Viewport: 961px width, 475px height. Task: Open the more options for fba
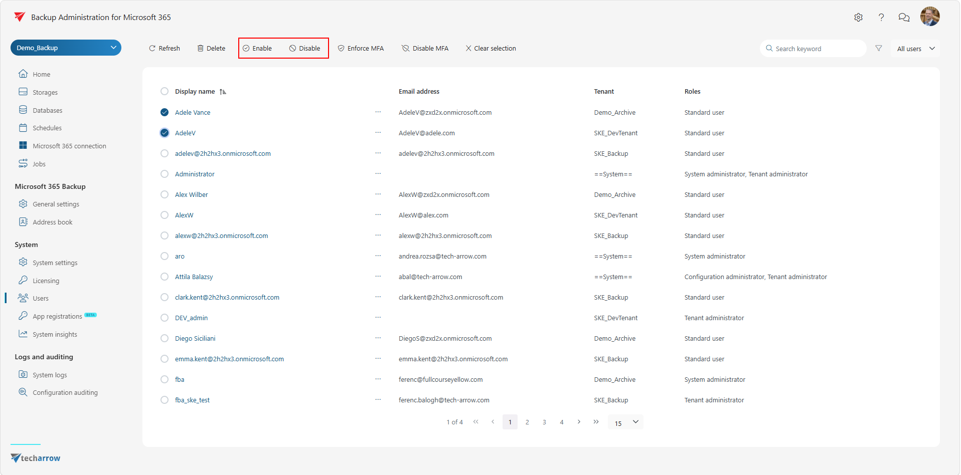[378, 379]
